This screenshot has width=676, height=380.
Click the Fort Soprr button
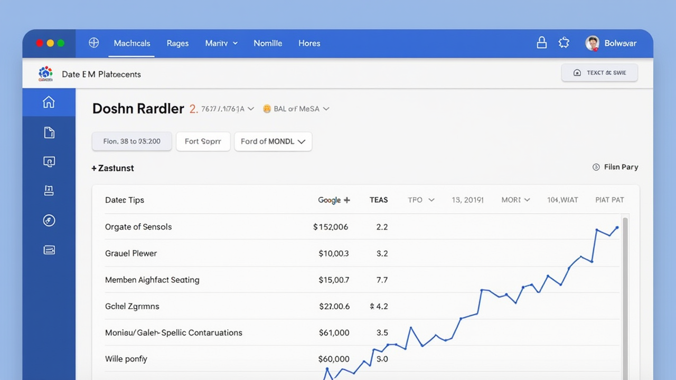203,141
